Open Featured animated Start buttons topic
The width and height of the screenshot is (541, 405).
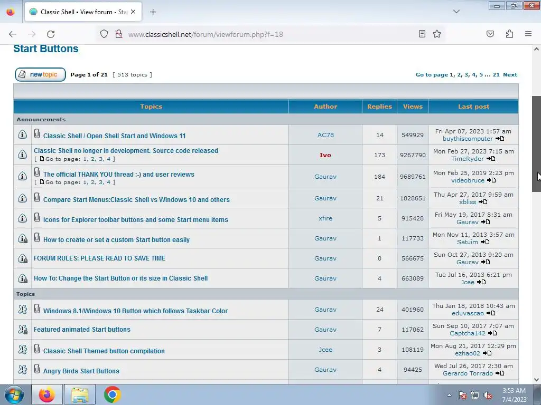click(82, 329)
